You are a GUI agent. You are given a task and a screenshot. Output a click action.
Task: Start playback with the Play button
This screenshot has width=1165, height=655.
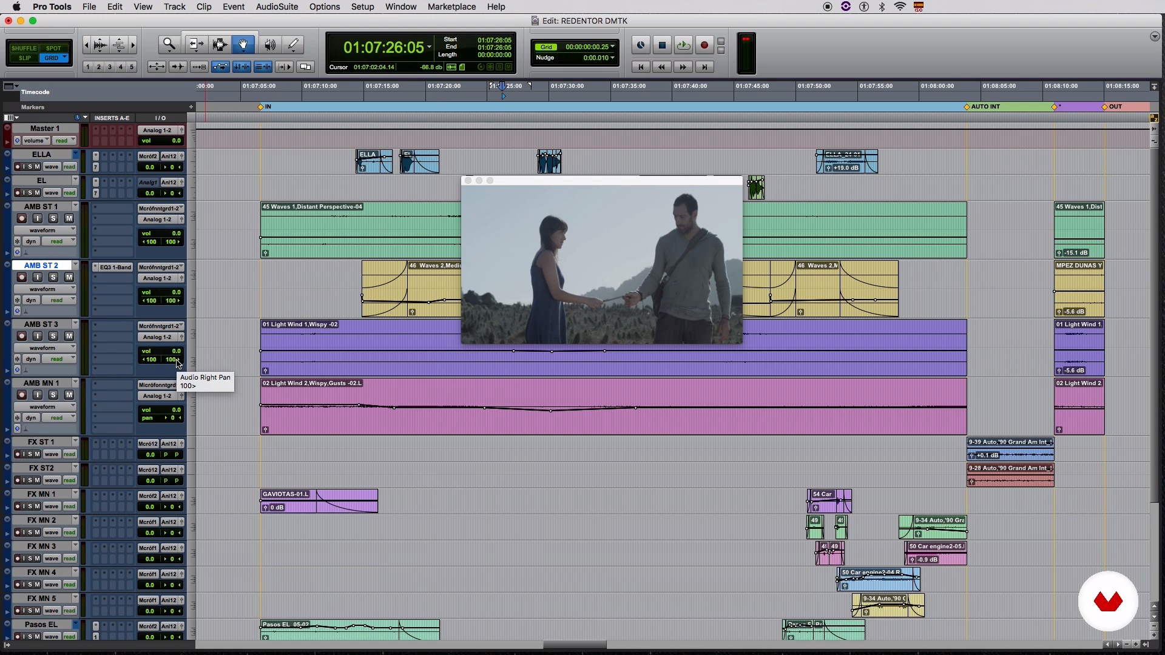683,45
